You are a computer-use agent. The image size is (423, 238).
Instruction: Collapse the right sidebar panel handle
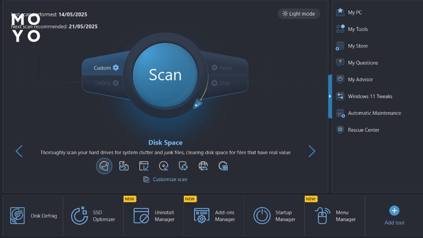330,96
